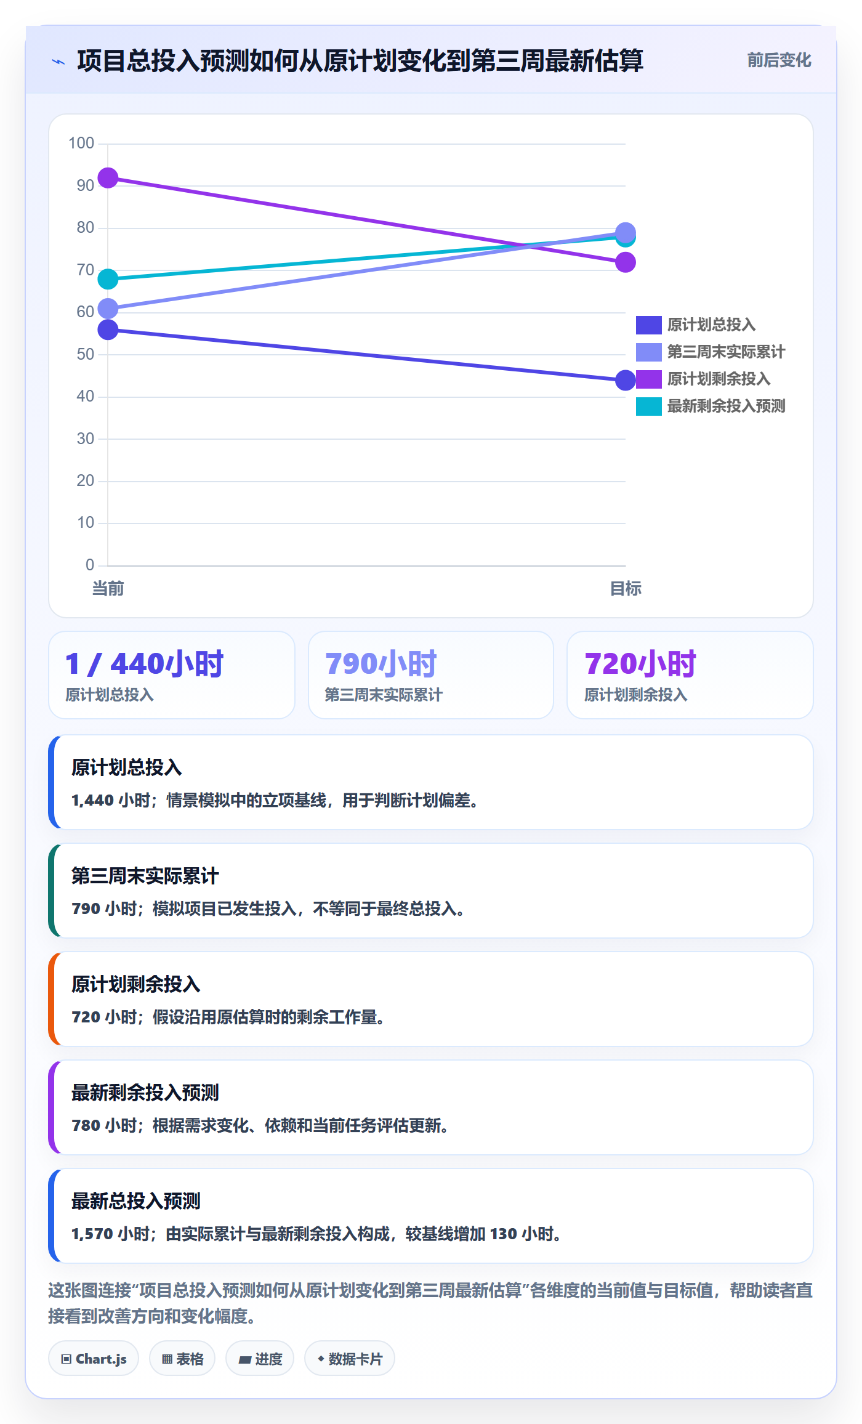Screen dimensions: 862x1424
Task: Click the 当前 x-axis label
Action: (108, 589)
